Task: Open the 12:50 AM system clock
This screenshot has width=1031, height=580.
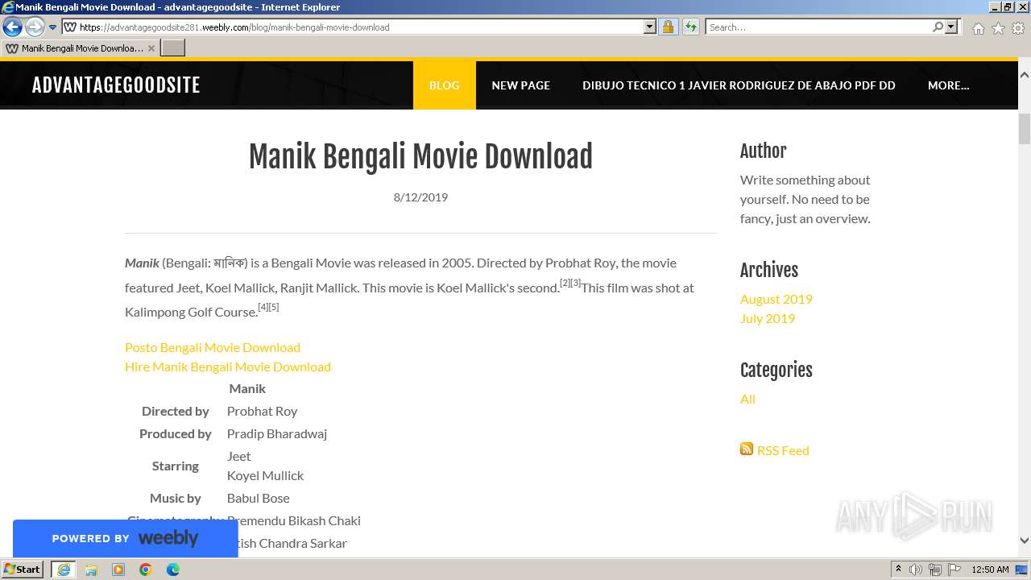Action: (990, 570)
